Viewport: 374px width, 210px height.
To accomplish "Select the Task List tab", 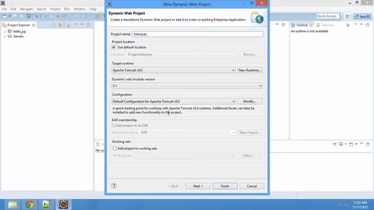I will 325,25.
